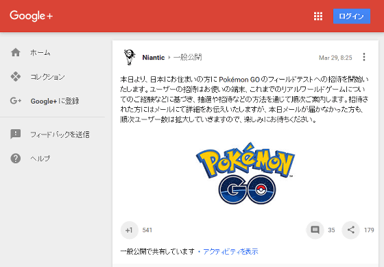Open Google+ に登録 sidebar entry
Viewport: 384px width, 267px height.
click(x=55, y=101)
